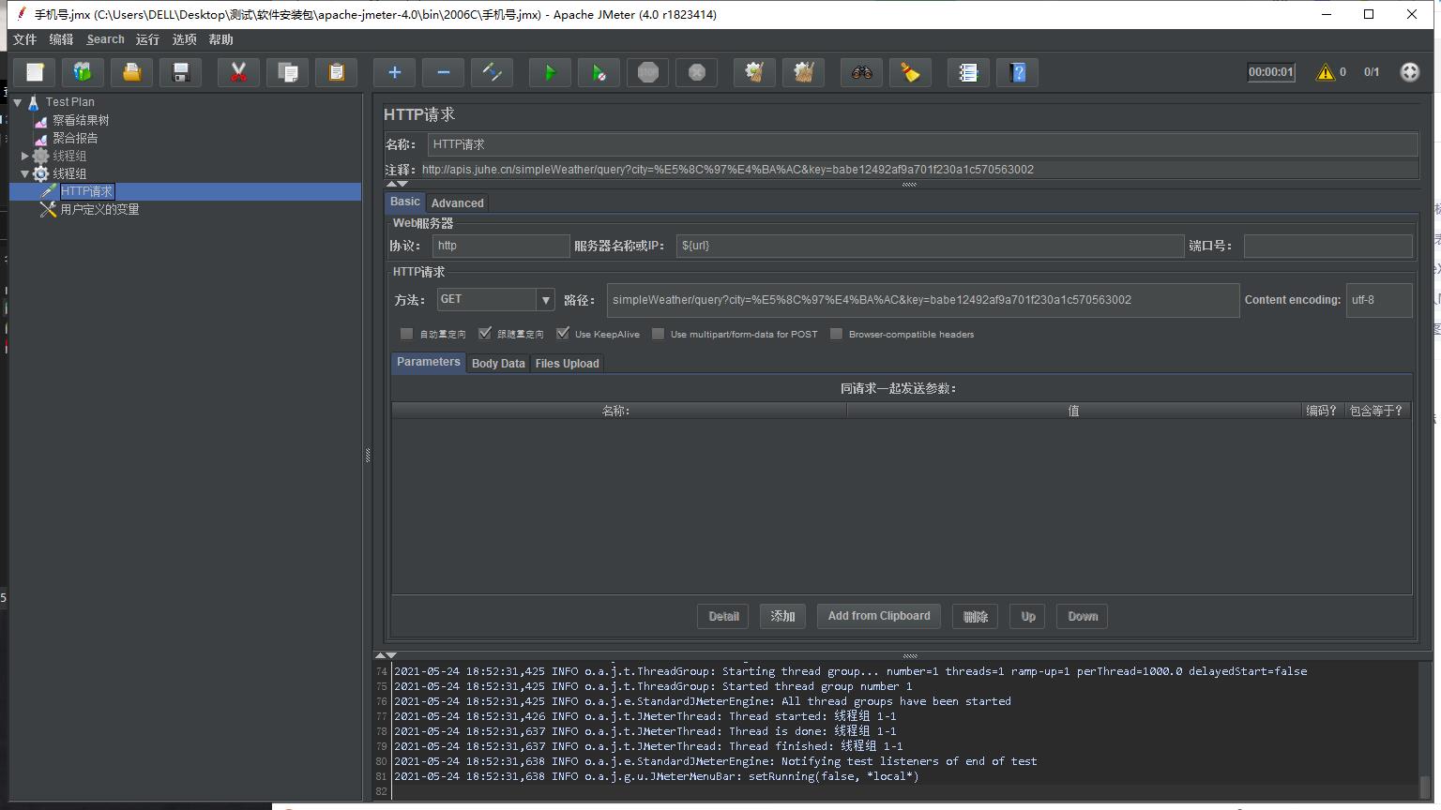This screenshot has height=810, width=1441.
Task: Click the Down button
Action: pyautogui.click(x=1083, y=617)
